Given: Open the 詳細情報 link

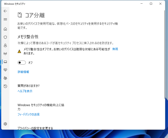Looking at the screenshot, I should click(x=23, y=72).
